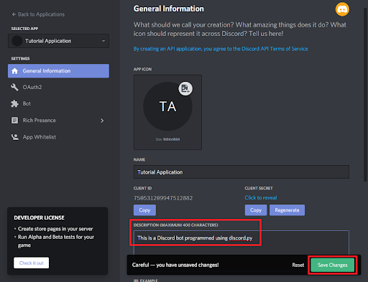Expand the Rich Presence chevron
Image resolution: width=368 pixels, height=282 pixels.
coord(102,121)
